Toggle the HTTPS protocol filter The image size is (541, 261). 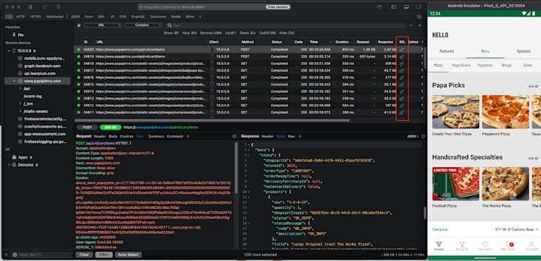tap(35, 17)
